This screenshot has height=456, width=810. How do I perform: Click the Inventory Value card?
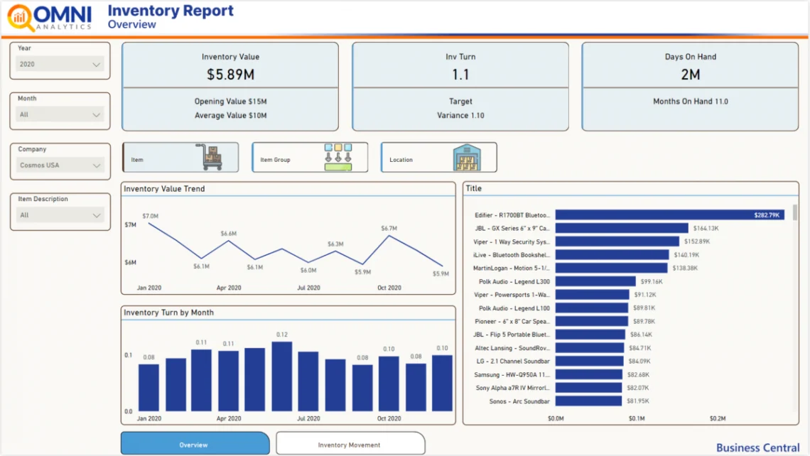230,86
